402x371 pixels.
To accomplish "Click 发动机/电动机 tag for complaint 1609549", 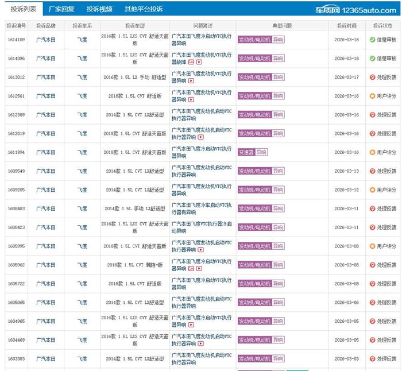I will [x=254, y=171].
